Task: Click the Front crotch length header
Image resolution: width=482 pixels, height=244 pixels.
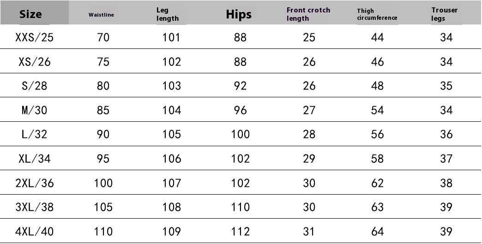Action: (x=308, y=14)
